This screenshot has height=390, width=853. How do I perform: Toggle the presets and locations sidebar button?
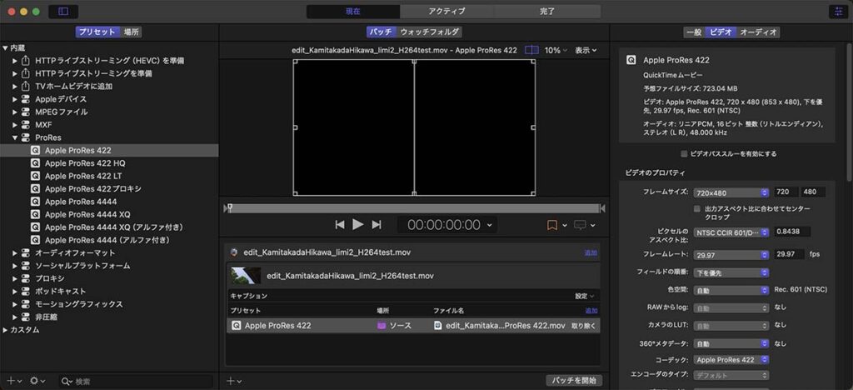click(x=63, y=12)
